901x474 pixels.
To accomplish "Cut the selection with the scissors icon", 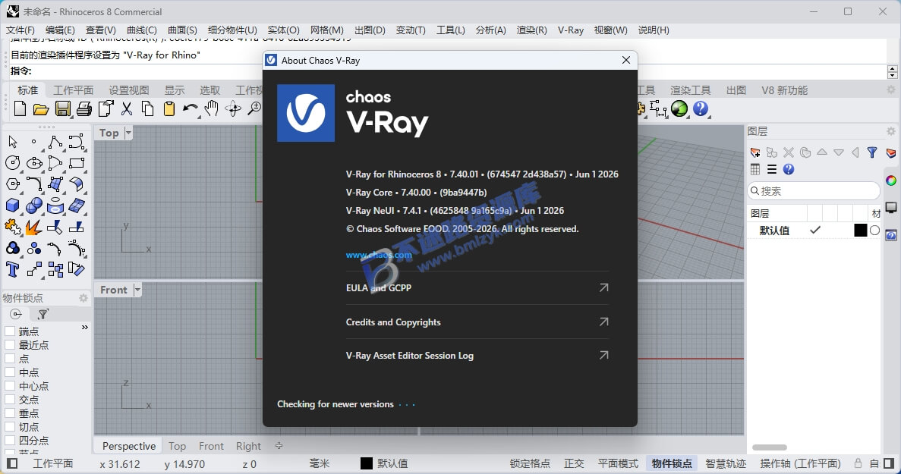I will point(127,108).
